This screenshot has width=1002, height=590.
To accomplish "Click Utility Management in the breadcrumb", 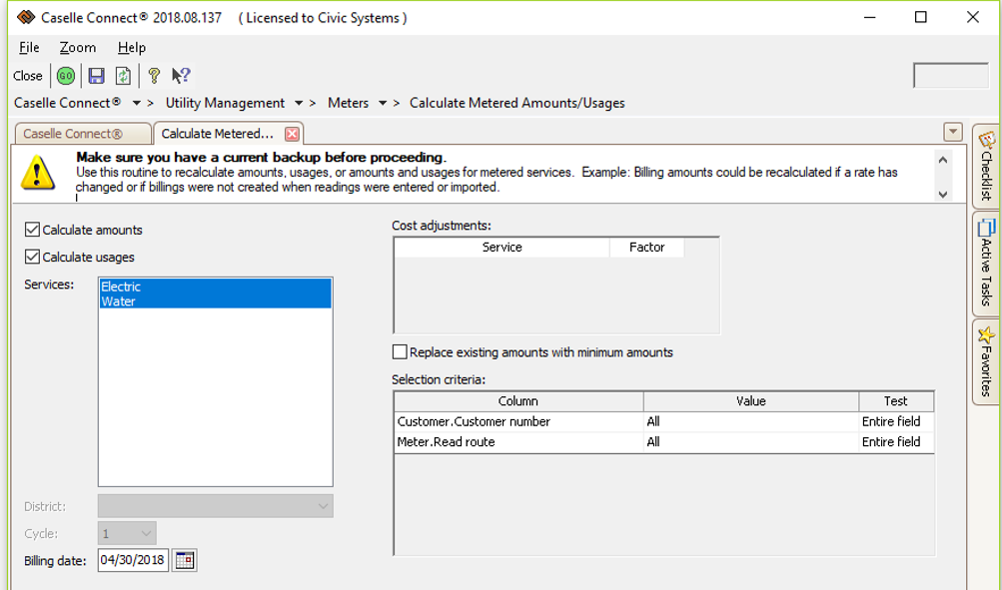I will coord(225,103).
